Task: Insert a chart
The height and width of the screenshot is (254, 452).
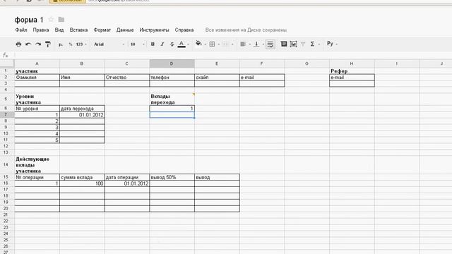Action: (294, 44)
